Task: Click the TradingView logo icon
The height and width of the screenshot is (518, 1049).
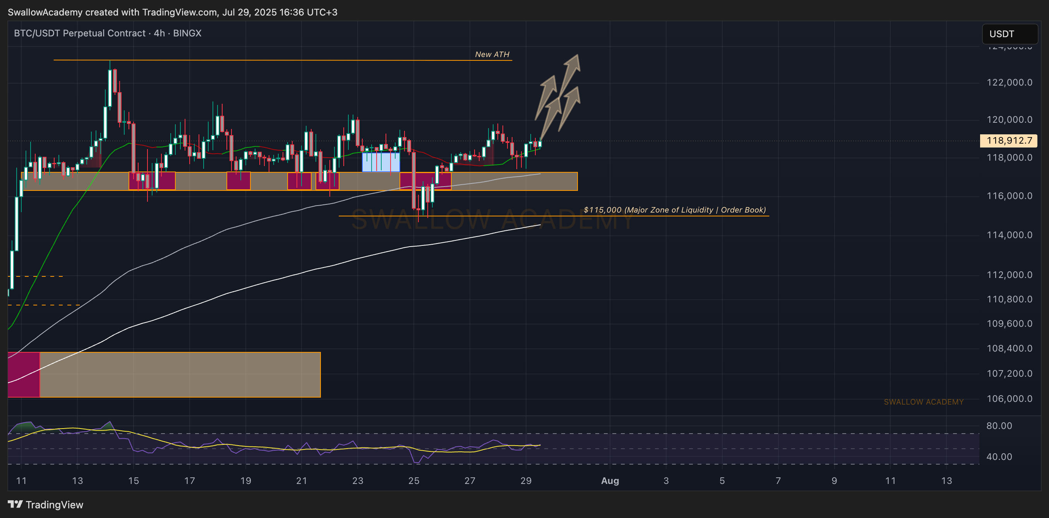Action: (x=15, y=504)
